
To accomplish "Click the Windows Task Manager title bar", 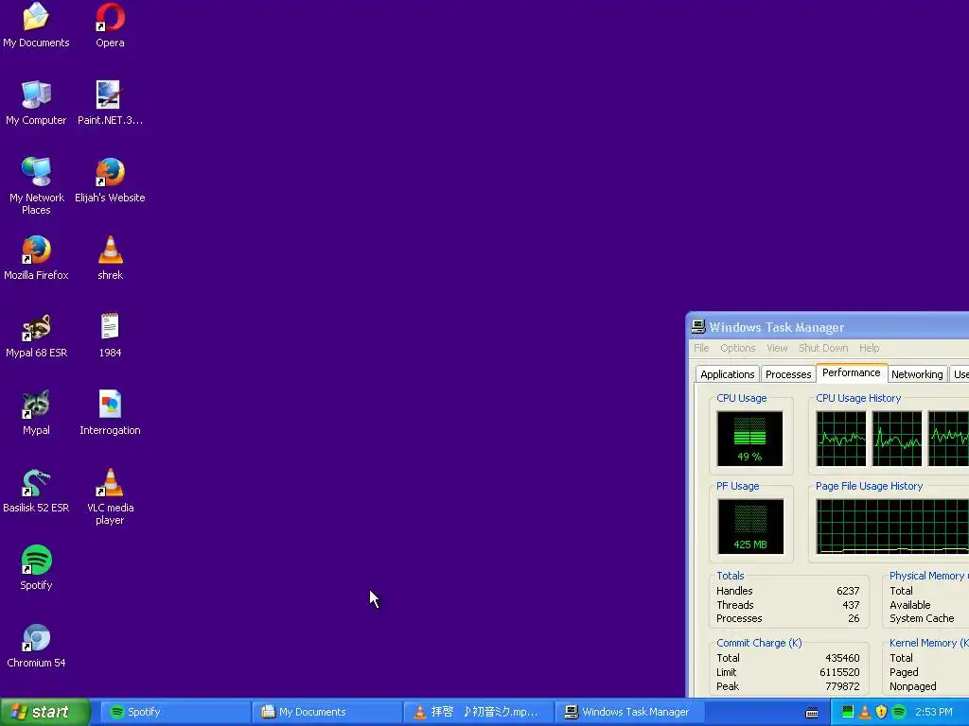I will point(828,326).
